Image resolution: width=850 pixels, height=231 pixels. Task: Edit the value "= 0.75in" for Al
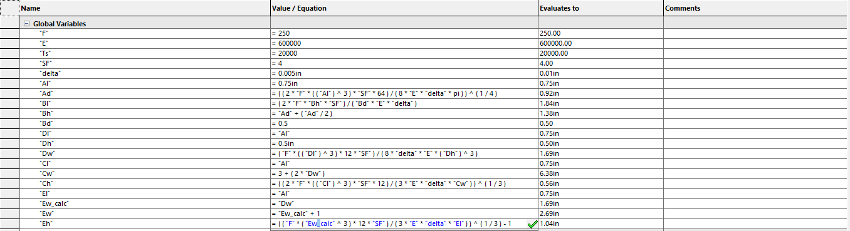(404, 83)
